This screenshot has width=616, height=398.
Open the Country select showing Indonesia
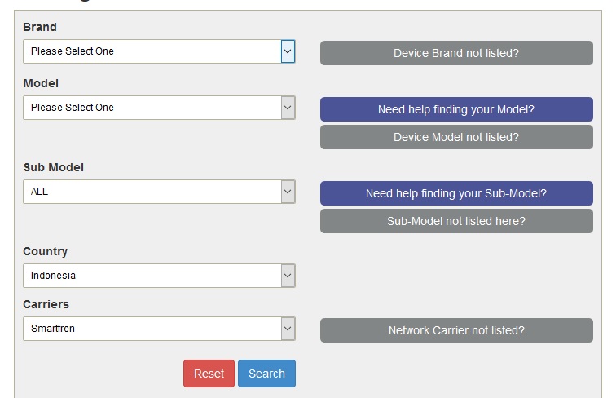152,276
